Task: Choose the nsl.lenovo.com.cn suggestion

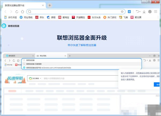Action: pos(82,68)
